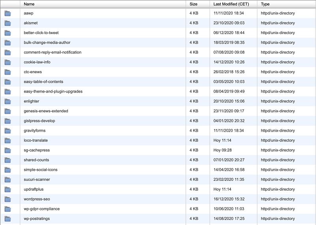Click date 06/12/2020 18:44
316x225 pixels.
(x=229, y=33)
